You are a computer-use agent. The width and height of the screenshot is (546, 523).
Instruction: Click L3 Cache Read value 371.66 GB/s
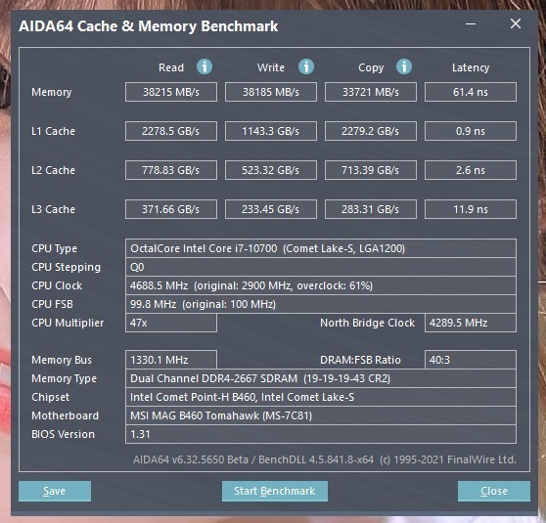pos(171,209)
